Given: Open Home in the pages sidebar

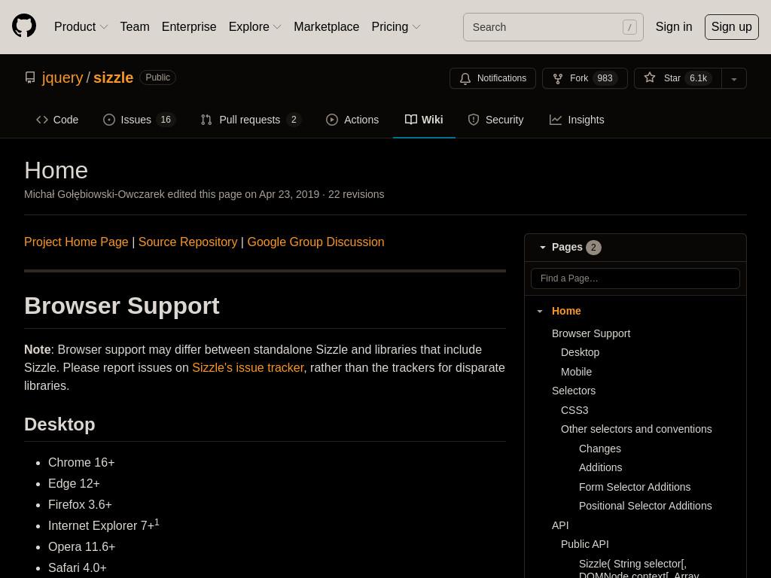Looking at the screenshot, I should (566, 311).
